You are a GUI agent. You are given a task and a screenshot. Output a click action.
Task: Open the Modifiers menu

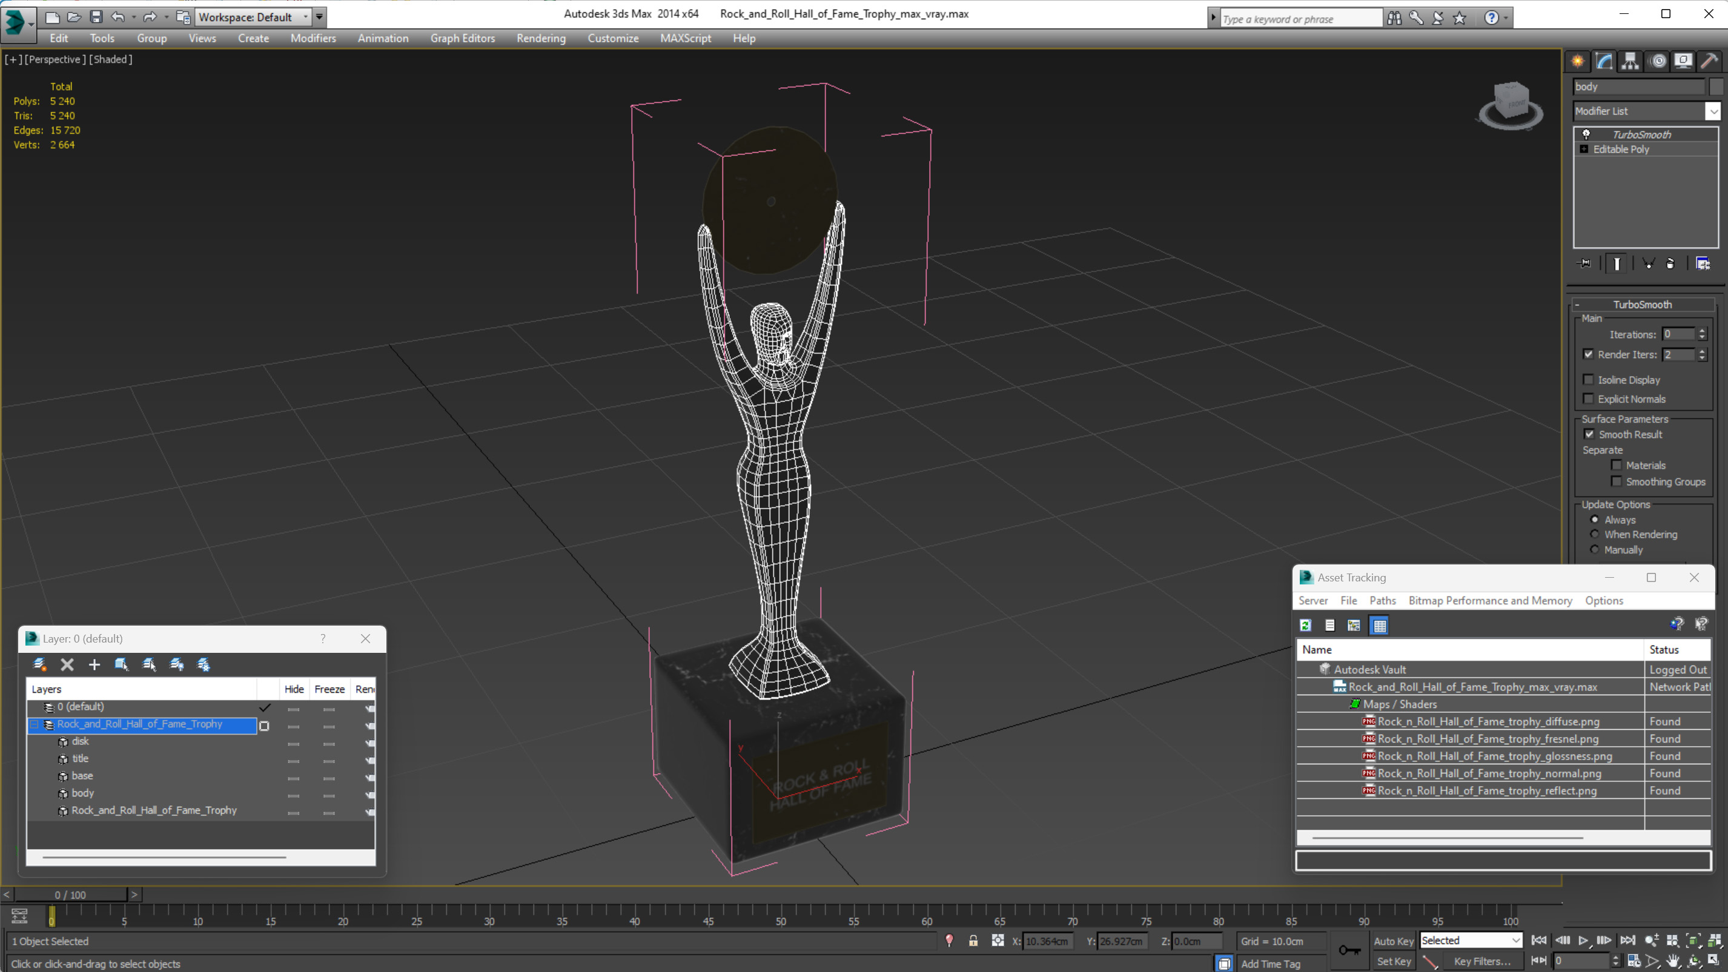pos(313,38)
